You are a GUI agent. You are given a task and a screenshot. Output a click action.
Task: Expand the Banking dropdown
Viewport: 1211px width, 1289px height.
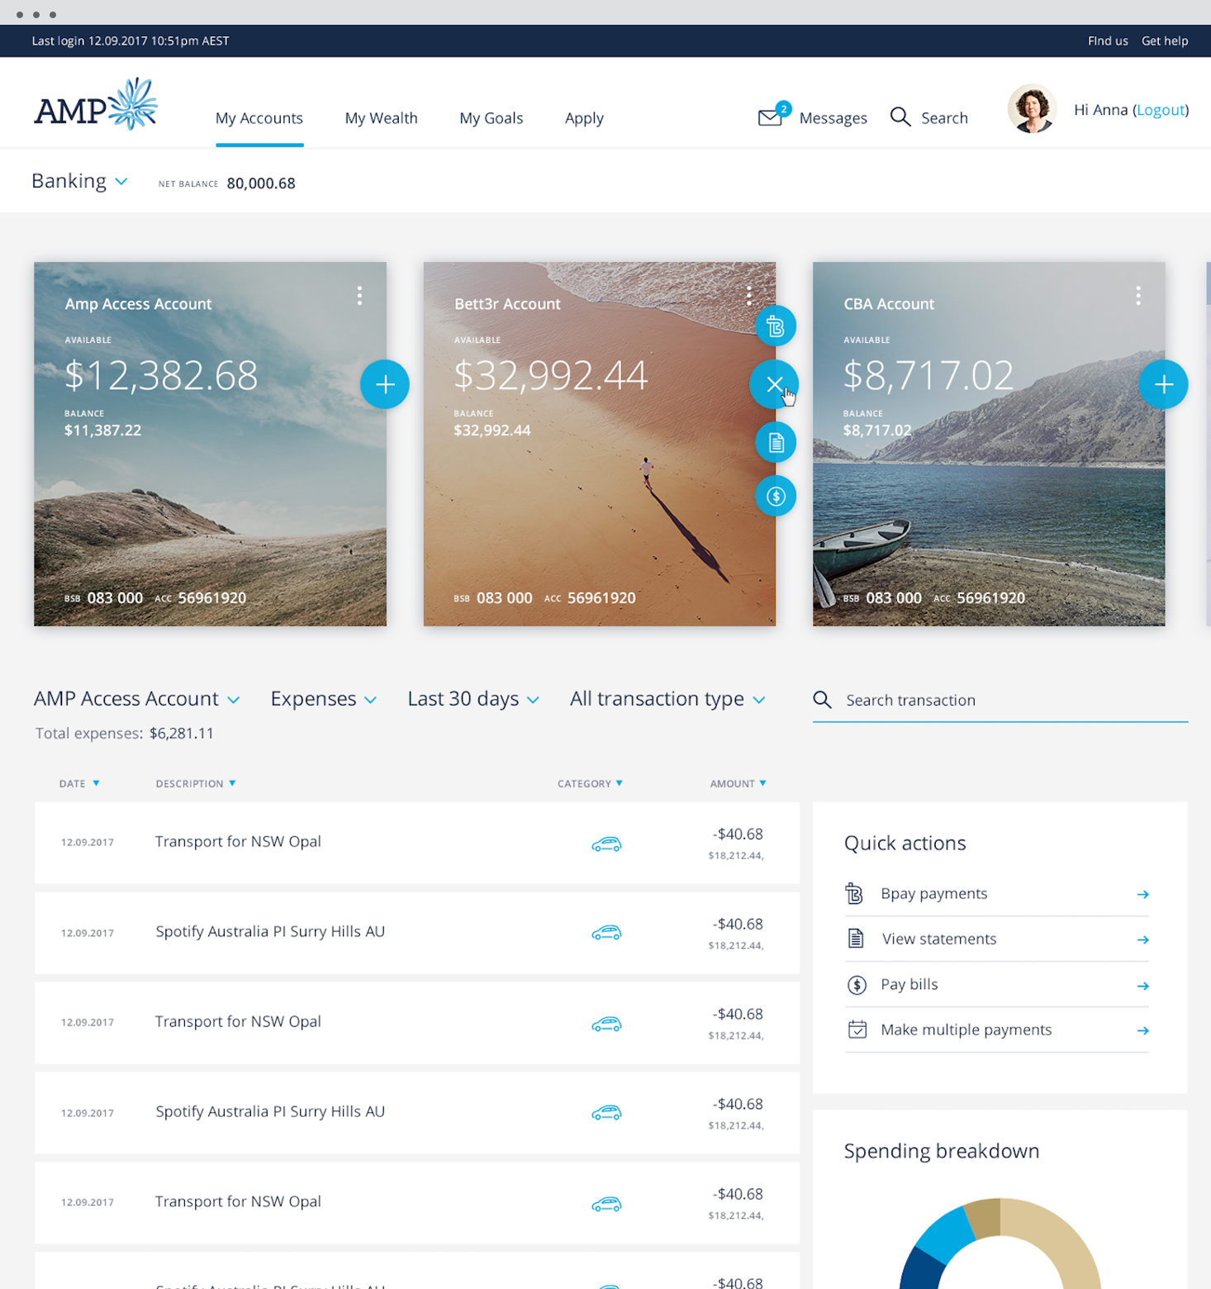click(x=79, y=181)
